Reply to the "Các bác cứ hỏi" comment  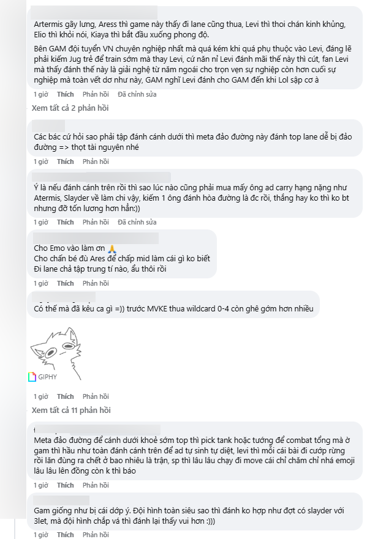(96, 162)
